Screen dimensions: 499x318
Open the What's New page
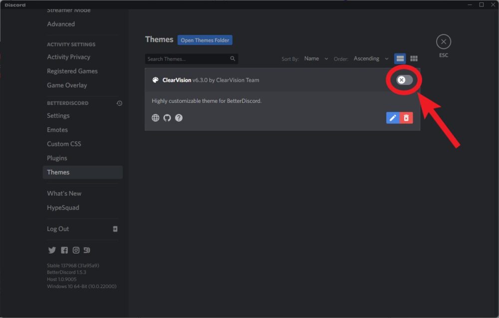64,193
